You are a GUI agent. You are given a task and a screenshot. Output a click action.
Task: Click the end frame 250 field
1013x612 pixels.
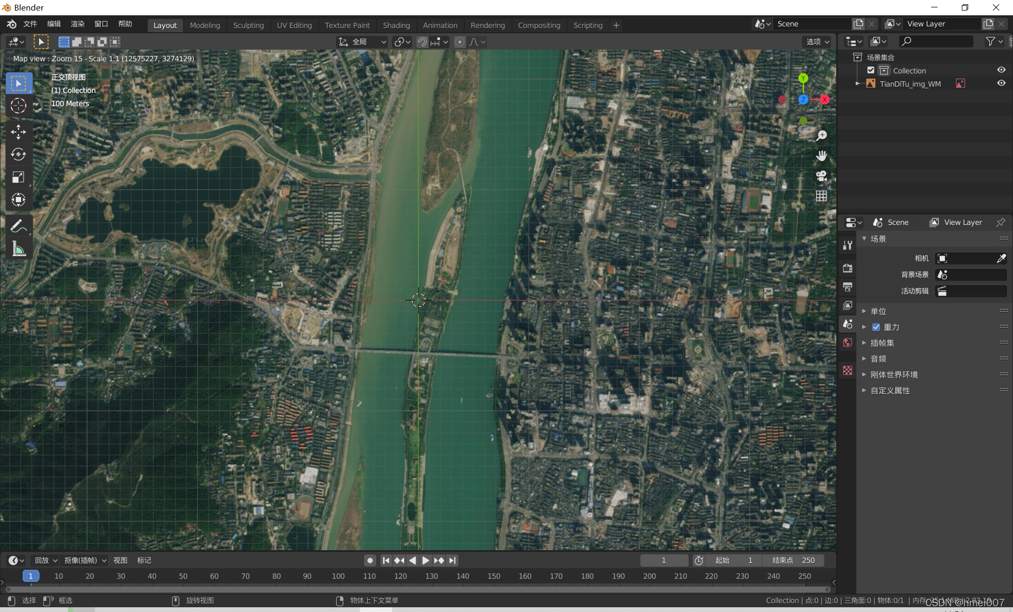tap(793, 560)
